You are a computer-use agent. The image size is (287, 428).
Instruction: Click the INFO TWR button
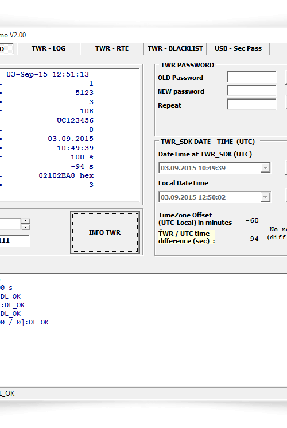(x=105, y=232)
